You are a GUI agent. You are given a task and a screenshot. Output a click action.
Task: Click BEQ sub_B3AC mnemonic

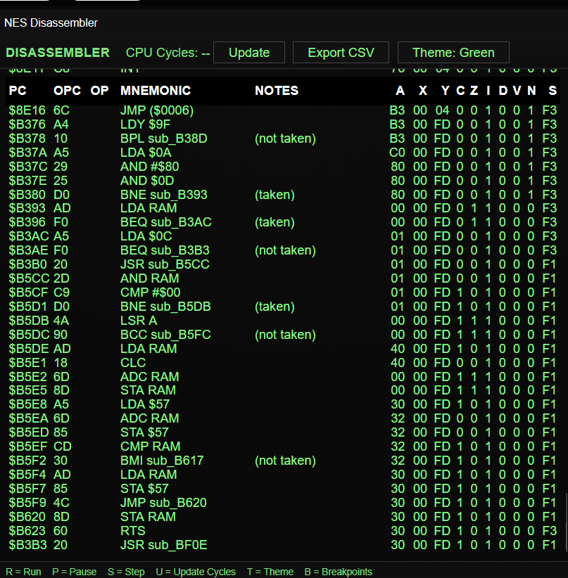point(166,222)
